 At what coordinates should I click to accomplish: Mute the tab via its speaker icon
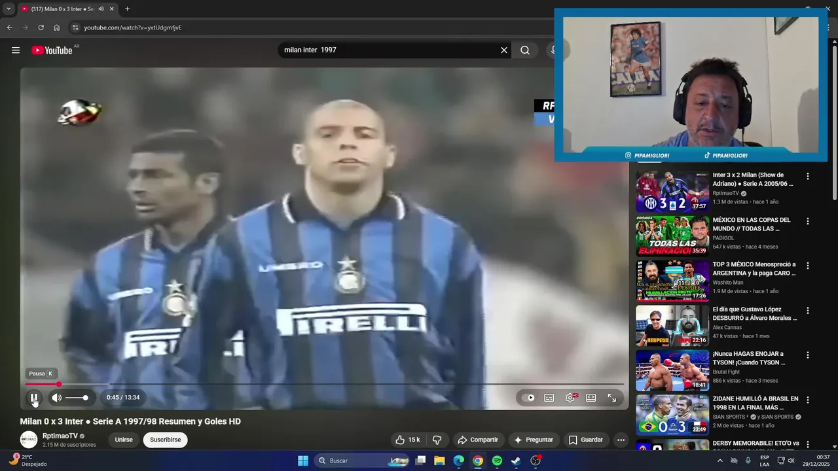pyautogui.click(x=101, y=9)
